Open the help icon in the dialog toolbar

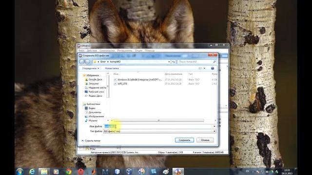tap(213, 68)
